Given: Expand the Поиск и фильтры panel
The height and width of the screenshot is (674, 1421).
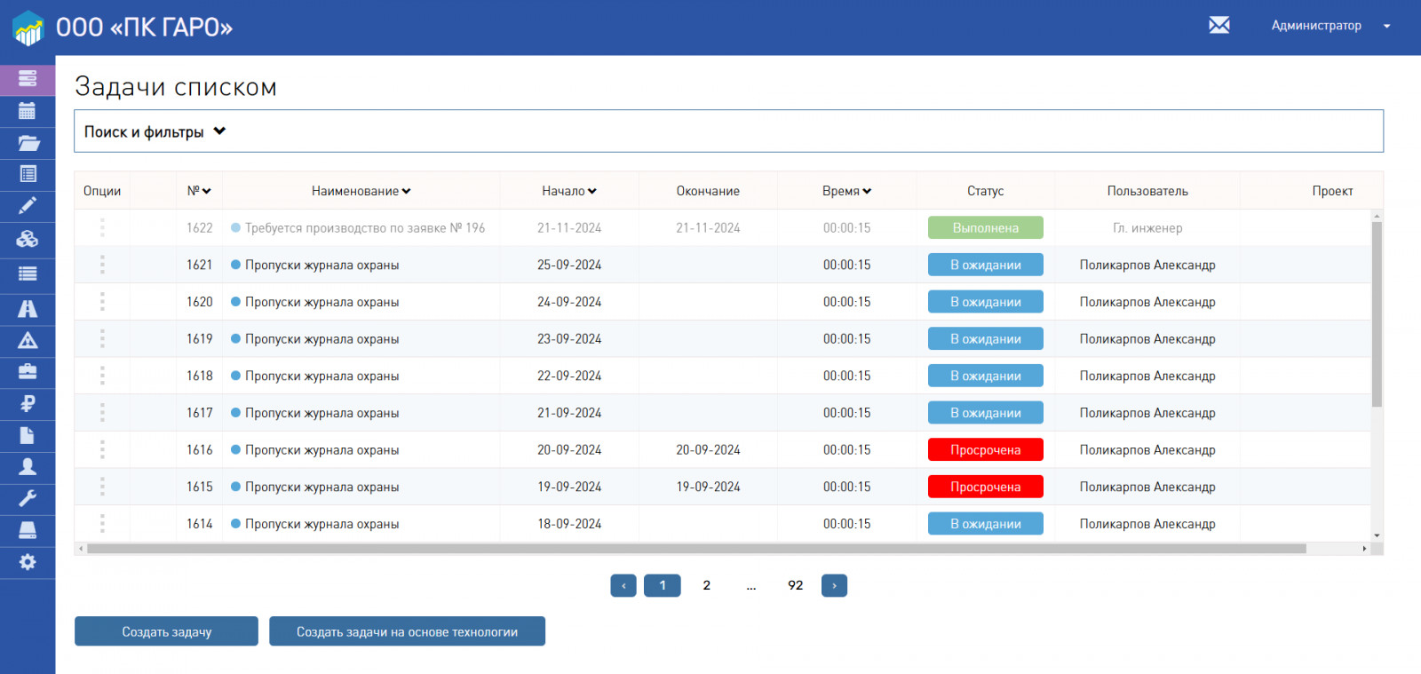Looking at the screenshot, I should [x=728, y=131].
